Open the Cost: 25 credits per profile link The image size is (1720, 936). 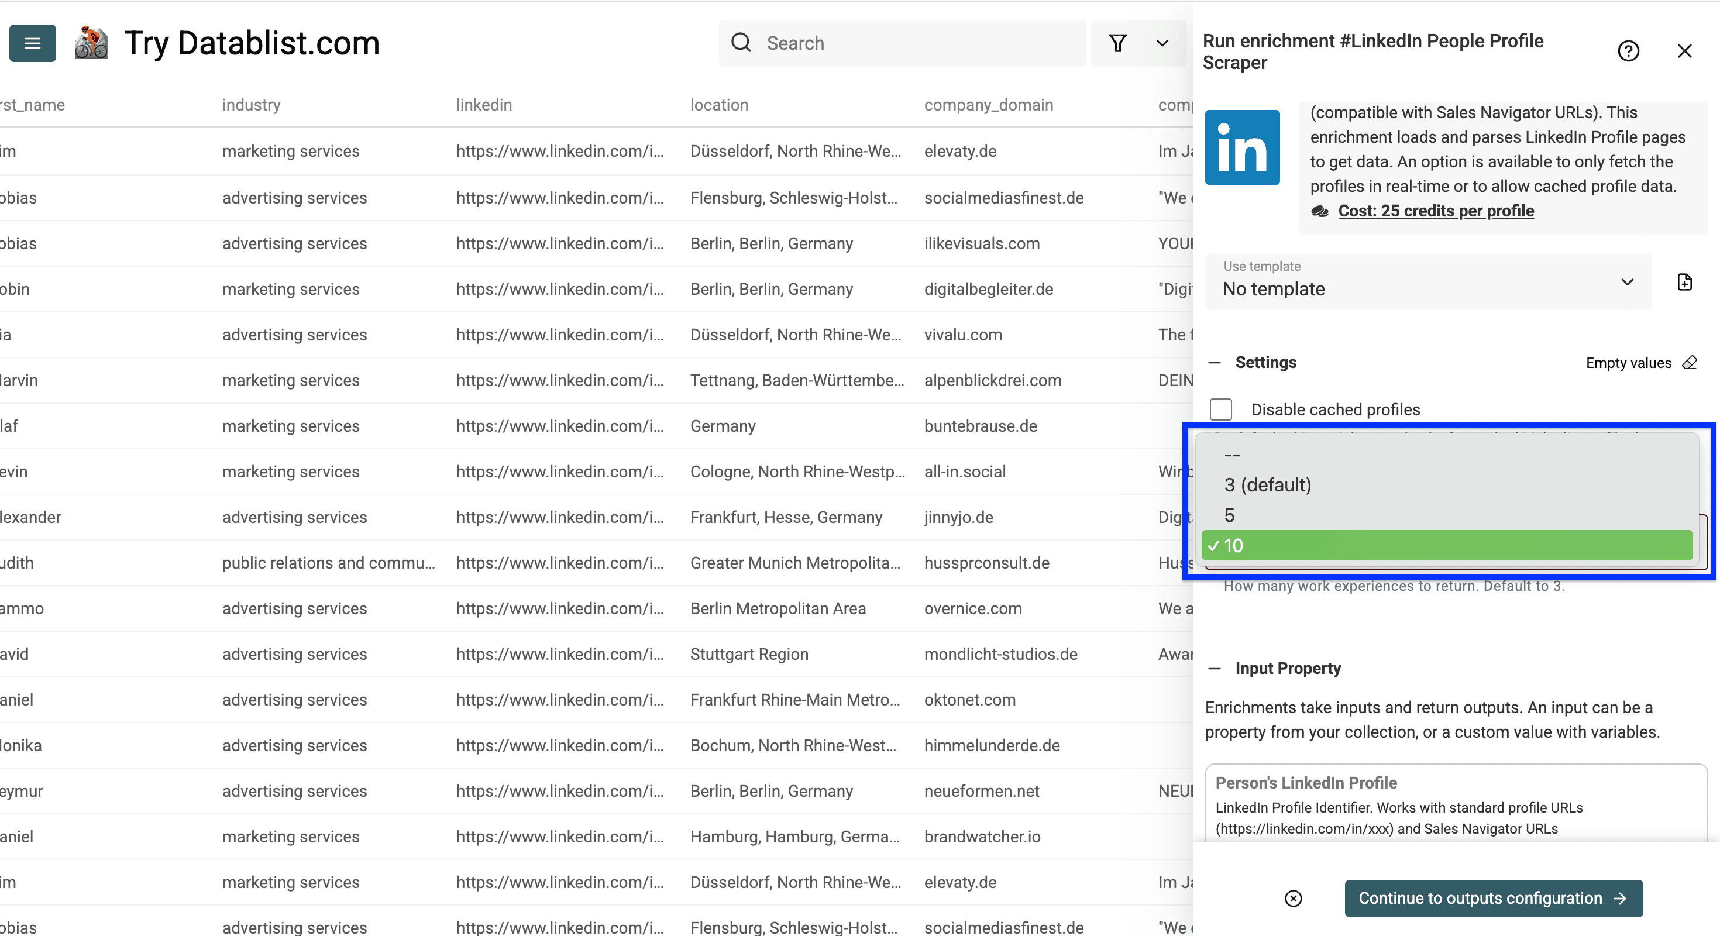tap(1436, 211)
